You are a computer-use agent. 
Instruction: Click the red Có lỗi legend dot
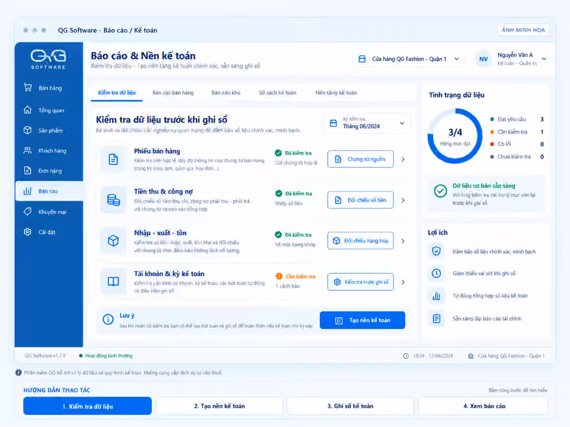[492, 144]
